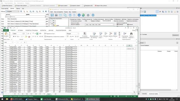Click Open Database button in DB Browser
Viewport: 180px width, 101px height.
coord(21,6)
